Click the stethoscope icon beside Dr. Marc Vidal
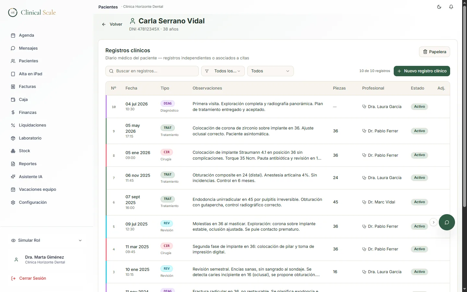The height and width of the screenshot is (292, 467). pos(364,202)
